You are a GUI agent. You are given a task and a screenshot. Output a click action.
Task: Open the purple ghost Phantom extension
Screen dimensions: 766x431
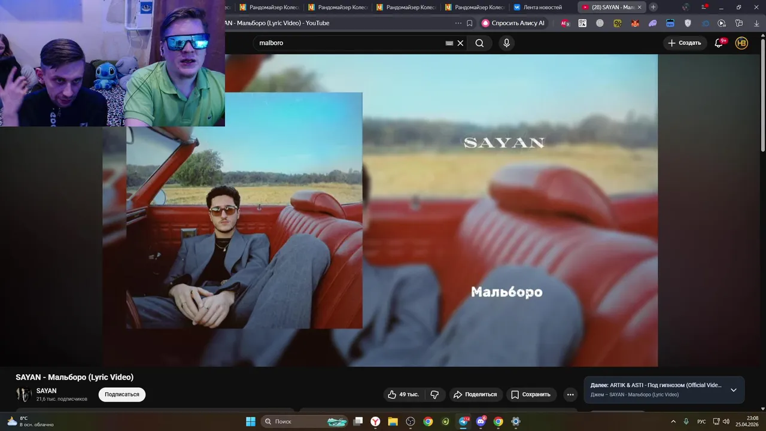pos(653,23)
